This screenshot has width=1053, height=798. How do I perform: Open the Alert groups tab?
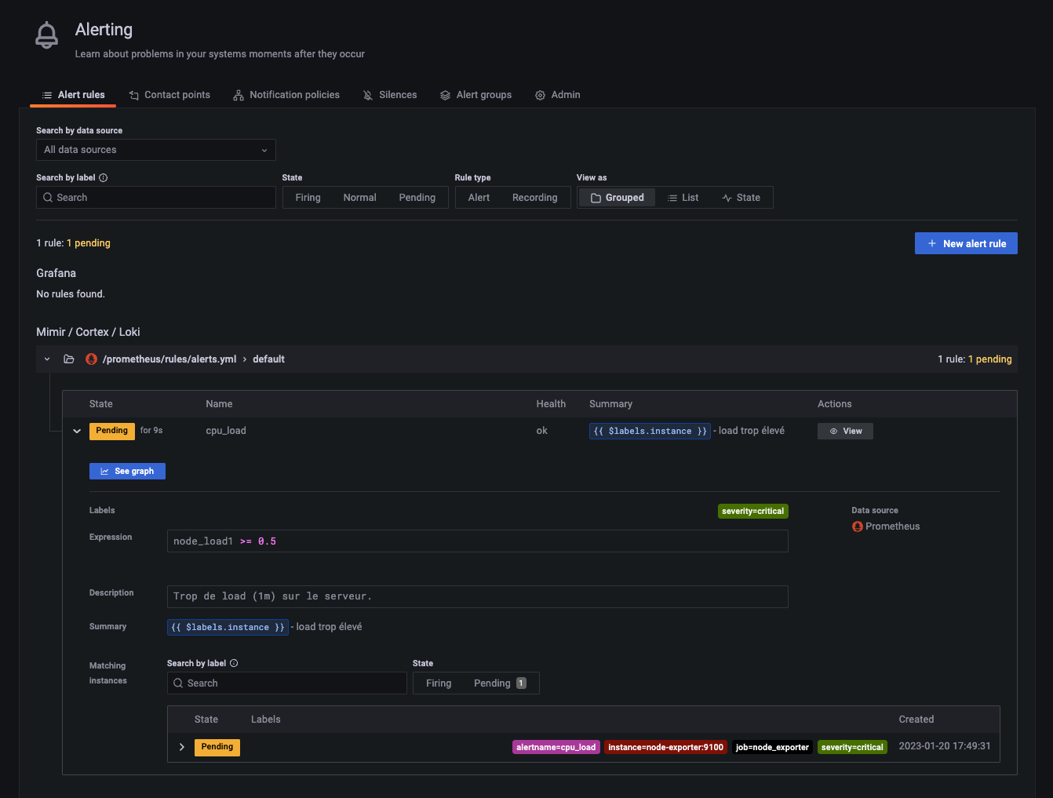pyautogui.click(x=475, y=95)
